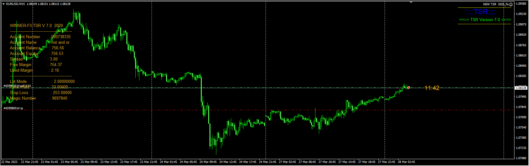
Task: Open the dropdown arrow beside EURUSD,M15
Action: (x=4, y=4)
